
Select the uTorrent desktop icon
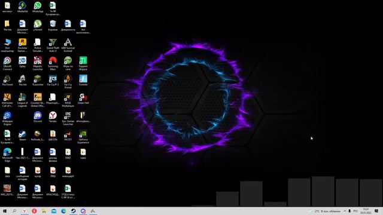coord(38,25)
